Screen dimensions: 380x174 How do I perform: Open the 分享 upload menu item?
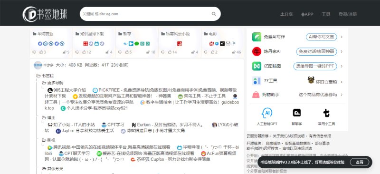tap(286, 14)
